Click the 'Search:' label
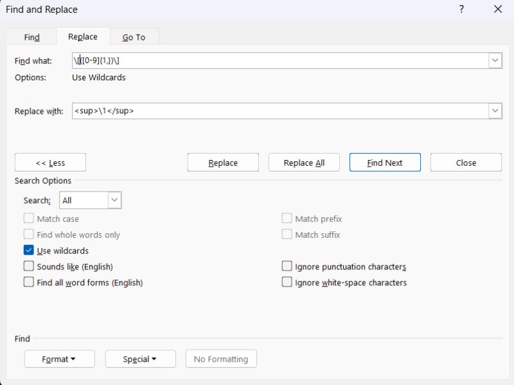This screenshot has height=385, width=514. [x=37, y=201]
